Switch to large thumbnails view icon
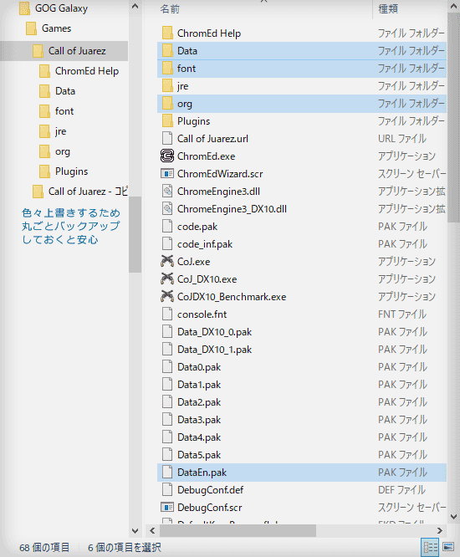Viewport: 460px width, 557px height. (x=448, y=547)
